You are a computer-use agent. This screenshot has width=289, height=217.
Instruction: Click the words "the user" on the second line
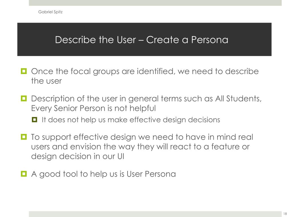point(47,81)
